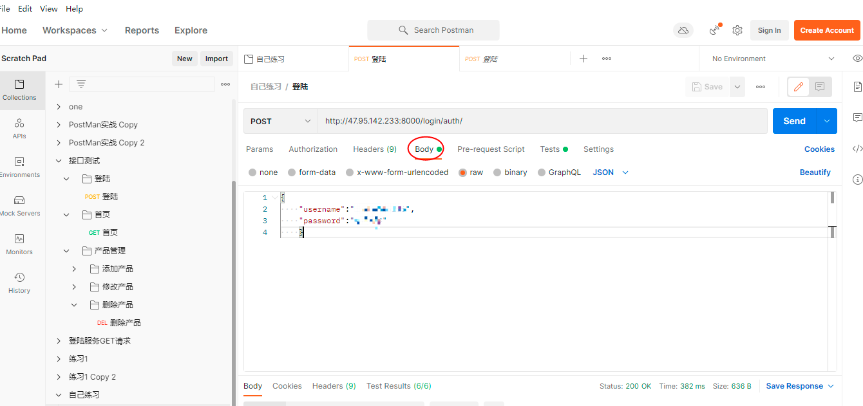Click the pencil edit mode icon
Screen dimensions: 863x406
(x=799, y=87)
